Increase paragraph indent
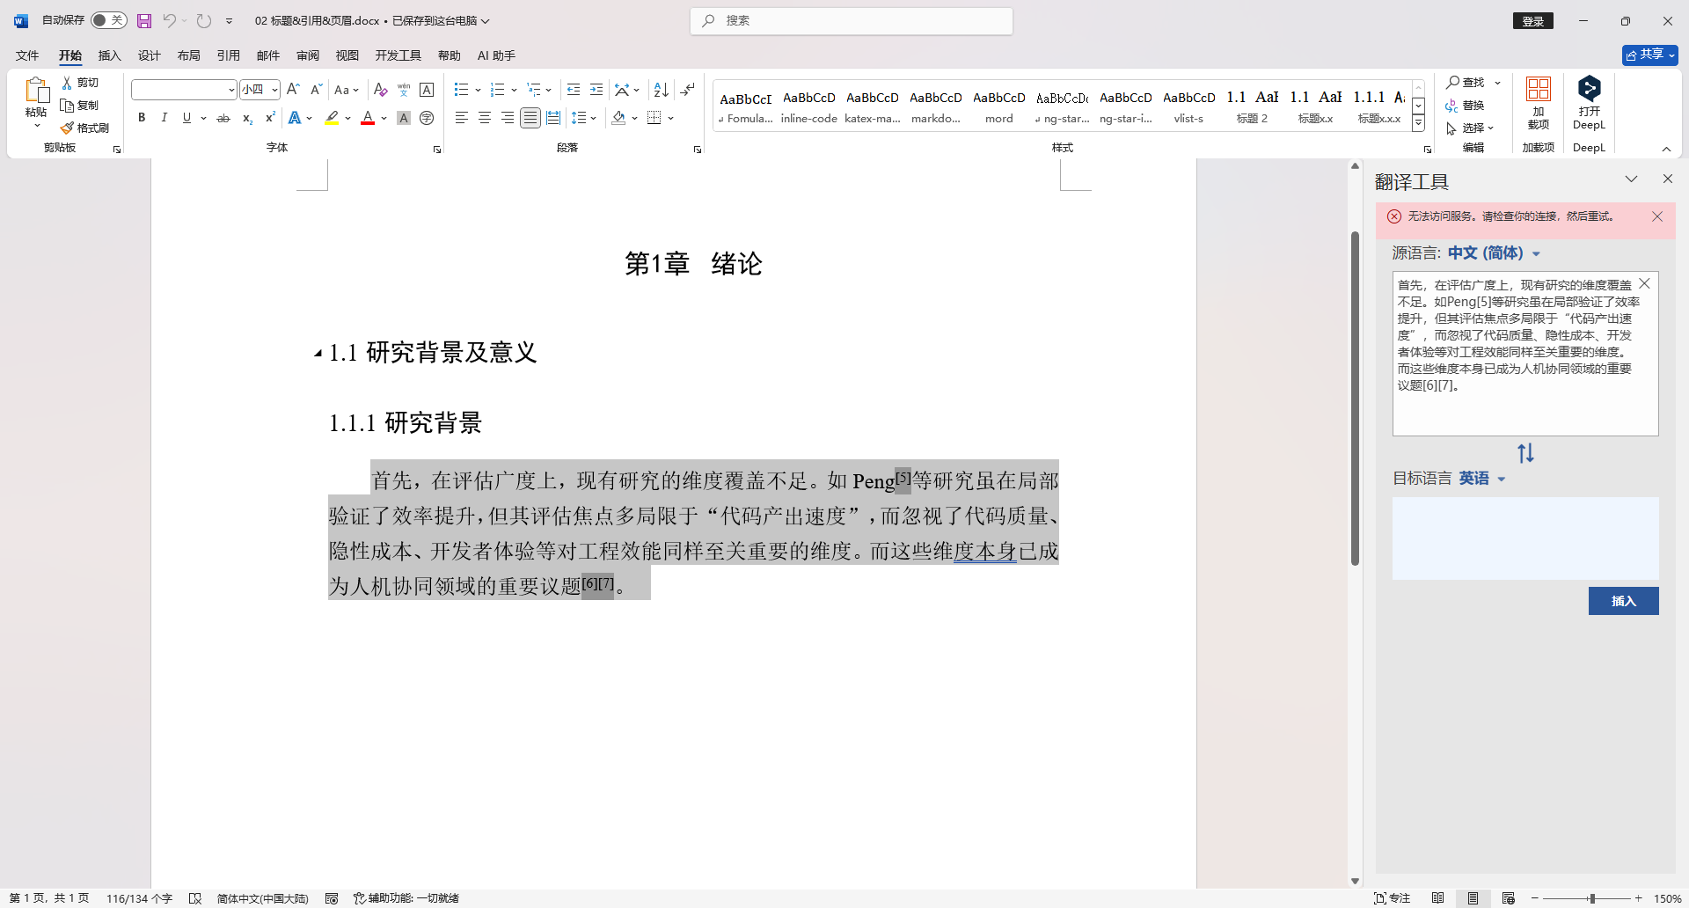1689x908 pixels. [x=596, y=90]
